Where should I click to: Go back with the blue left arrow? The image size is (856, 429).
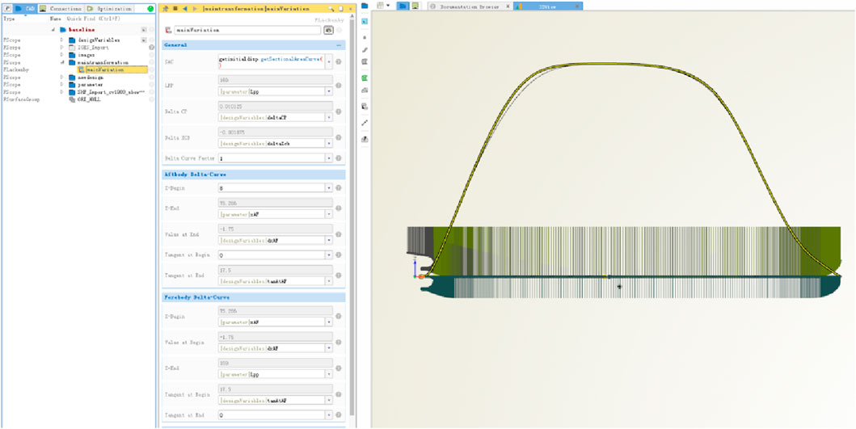[x=184, y=9]
